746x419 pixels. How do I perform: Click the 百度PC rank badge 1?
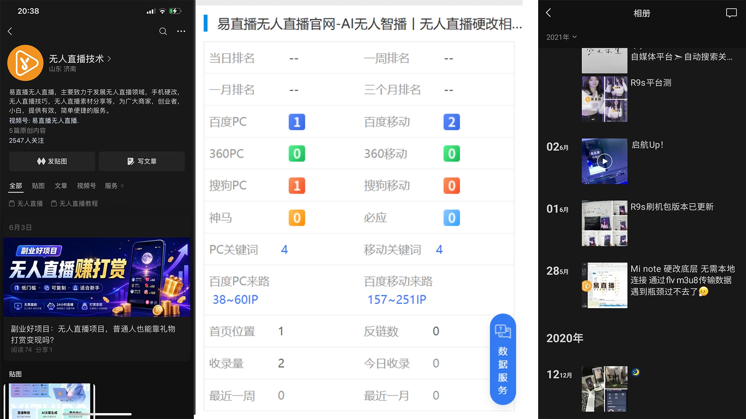click(297, 122)
